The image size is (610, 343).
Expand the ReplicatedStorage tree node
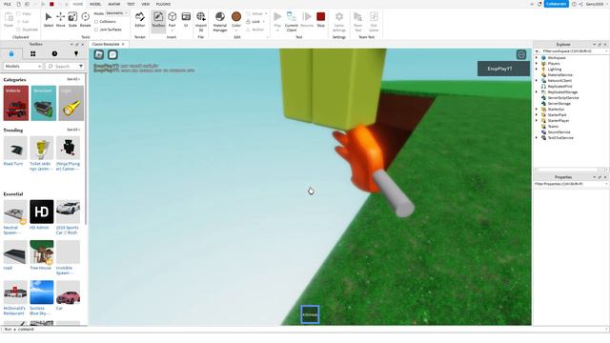click(x=537, y=92)
